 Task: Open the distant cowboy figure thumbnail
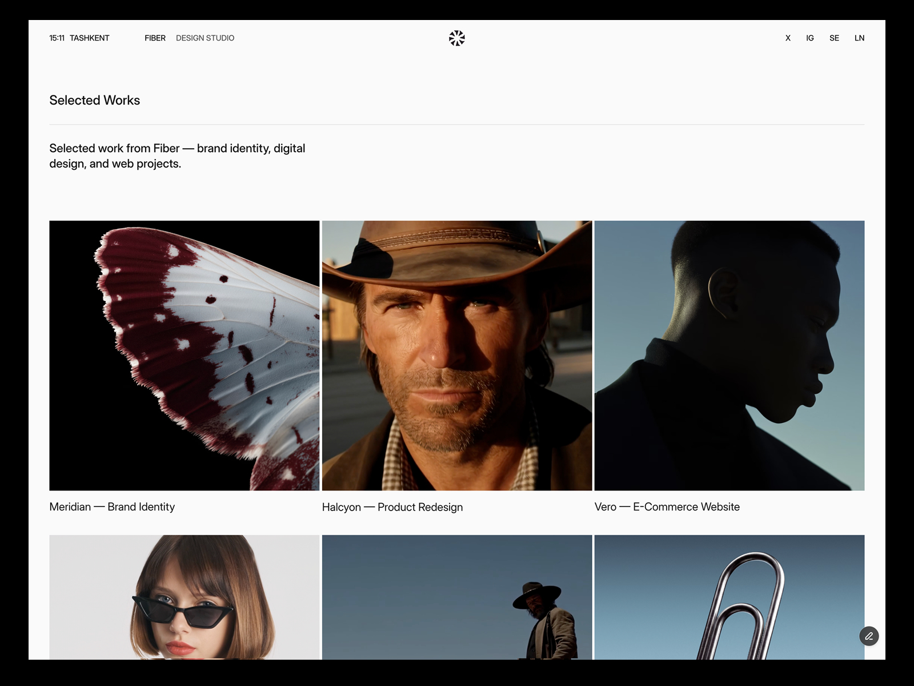tap(457, 597)
